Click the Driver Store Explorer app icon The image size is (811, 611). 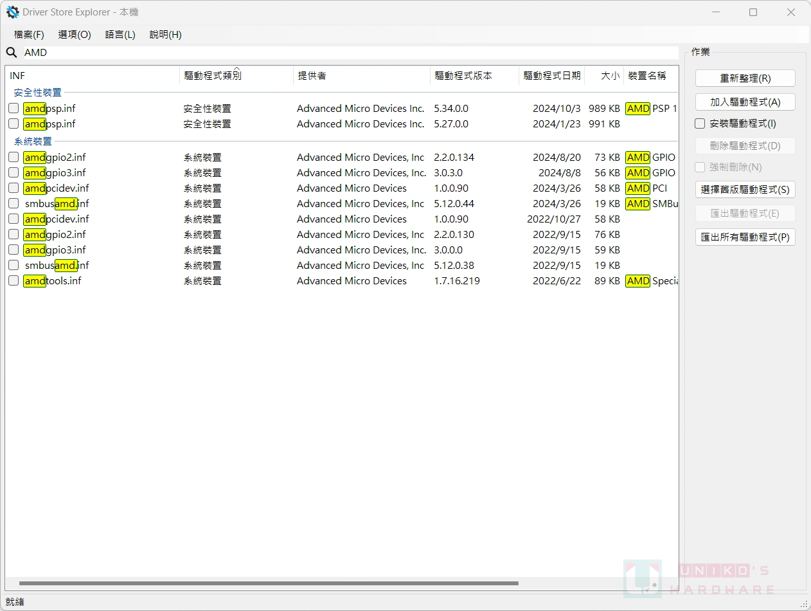coord(13,12)
